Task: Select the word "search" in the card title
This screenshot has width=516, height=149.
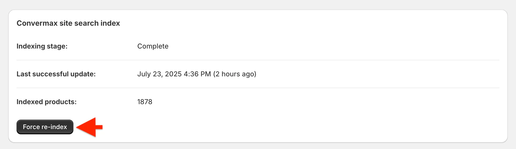Action: 86,23
